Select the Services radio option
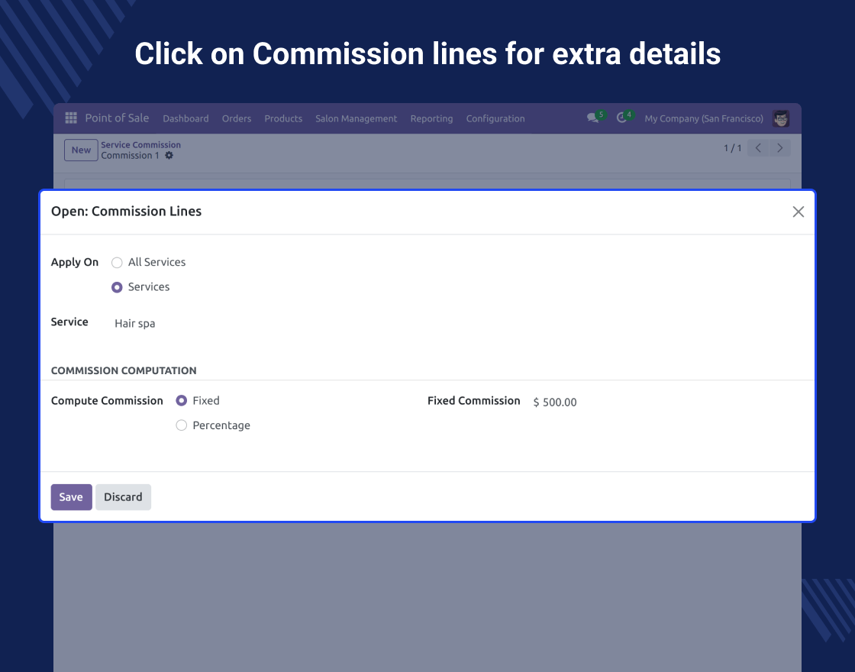The height and width of the screenshot is (672, 855). point(117,287)
